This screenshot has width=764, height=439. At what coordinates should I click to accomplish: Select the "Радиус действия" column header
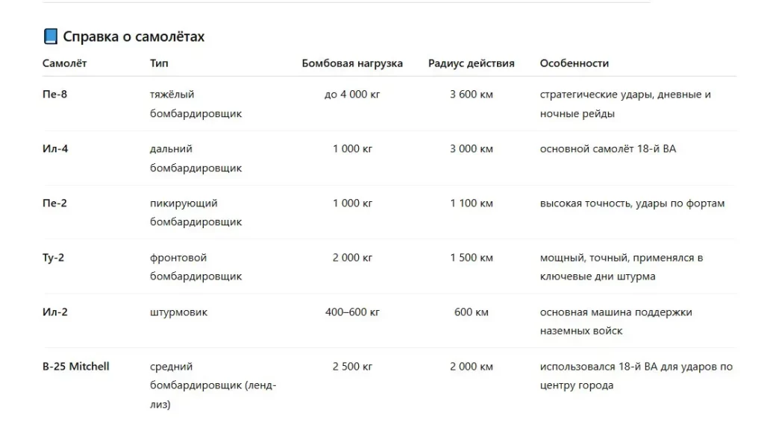click(x=471, y=63)
